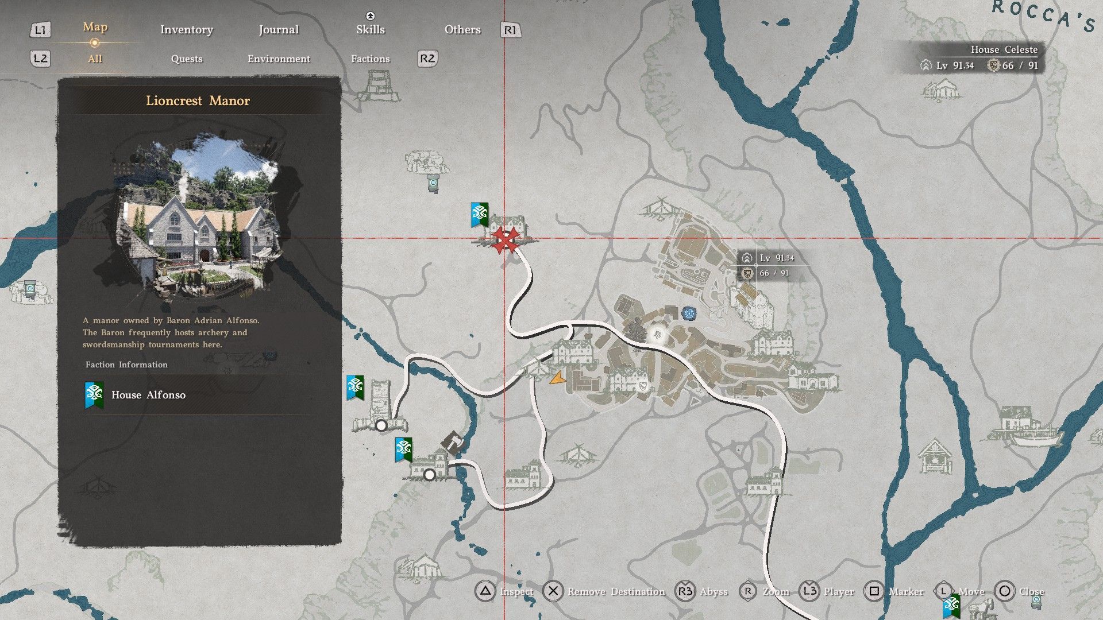Filter map by Factions
Viewport: 1103px width, 620px height.
click(x=370, y=59)
